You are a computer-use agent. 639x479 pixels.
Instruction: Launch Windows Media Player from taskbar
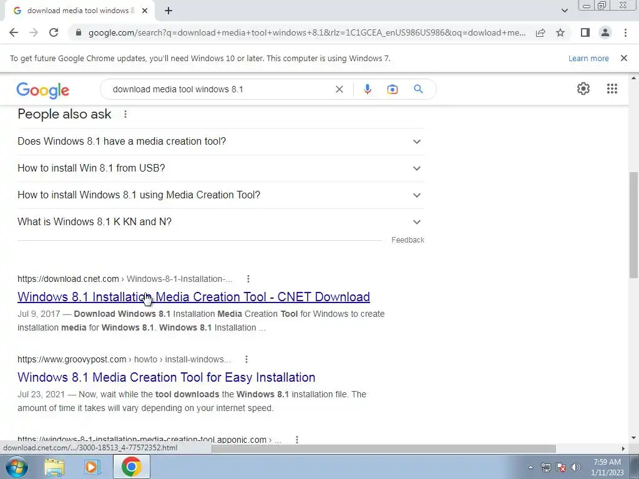pos(92,467)
